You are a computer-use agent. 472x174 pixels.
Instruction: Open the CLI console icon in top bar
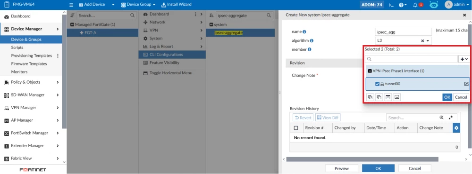(391, 5)
